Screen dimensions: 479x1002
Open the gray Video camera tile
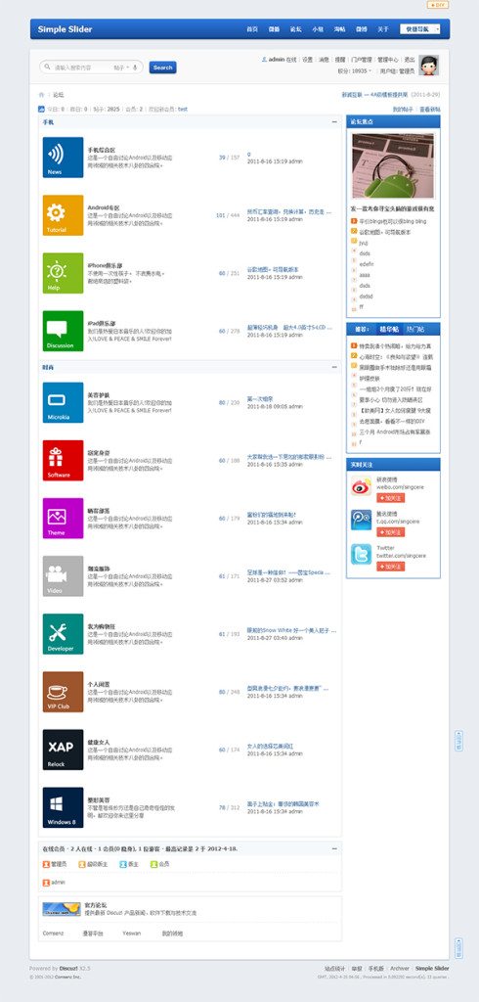(x=63, y=576)
